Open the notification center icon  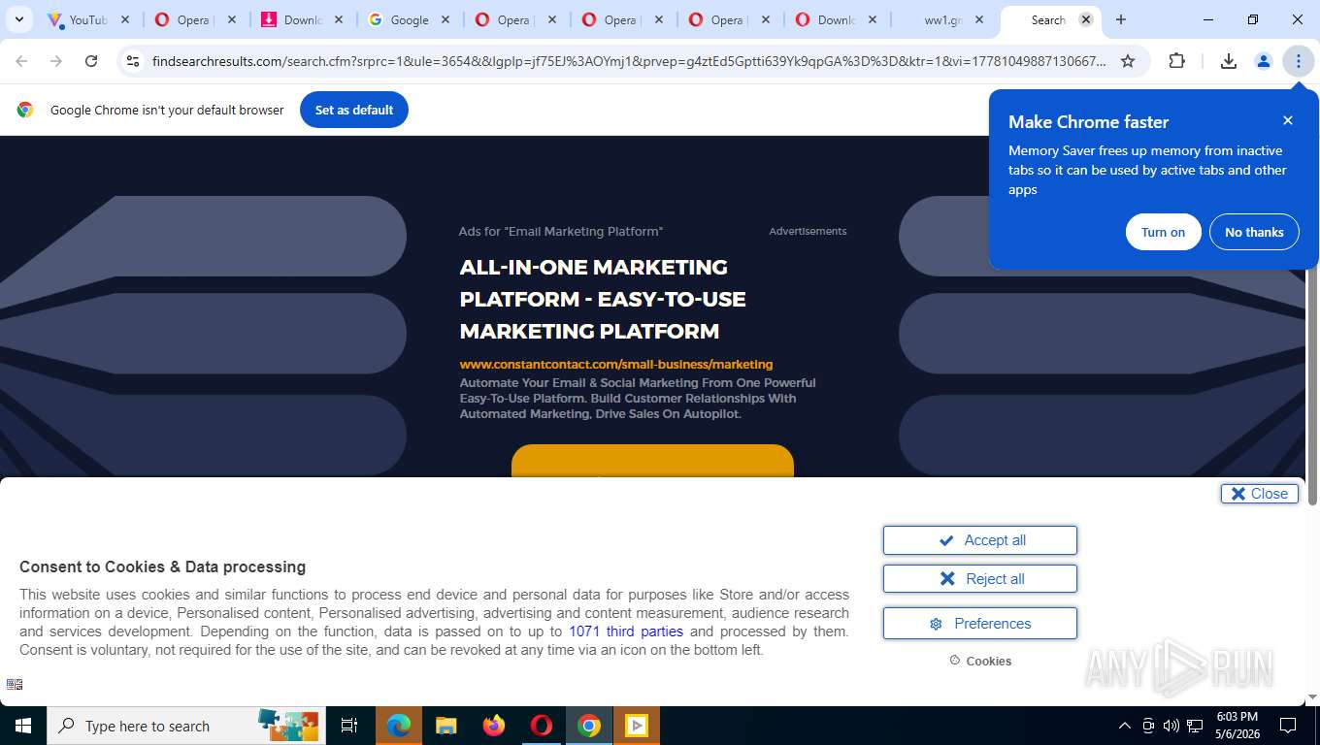[x=1288, y=726]
